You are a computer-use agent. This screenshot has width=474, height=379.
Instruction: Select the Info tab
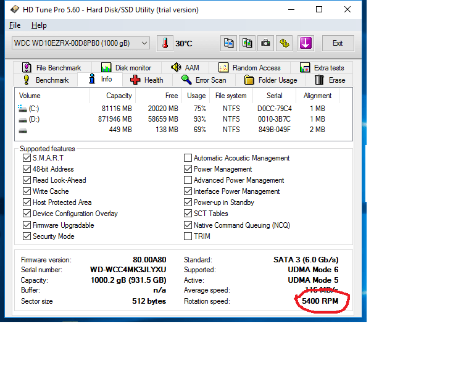click(x=100, y=79)
